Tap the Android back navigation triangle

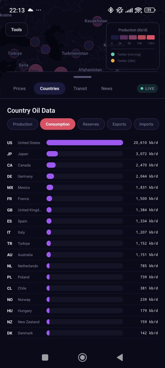coord(120,358)
